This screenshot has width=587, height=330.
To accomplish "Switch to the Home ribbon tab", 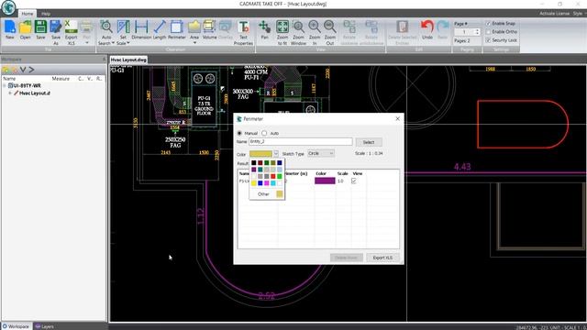I will click(x=27, y=14).
